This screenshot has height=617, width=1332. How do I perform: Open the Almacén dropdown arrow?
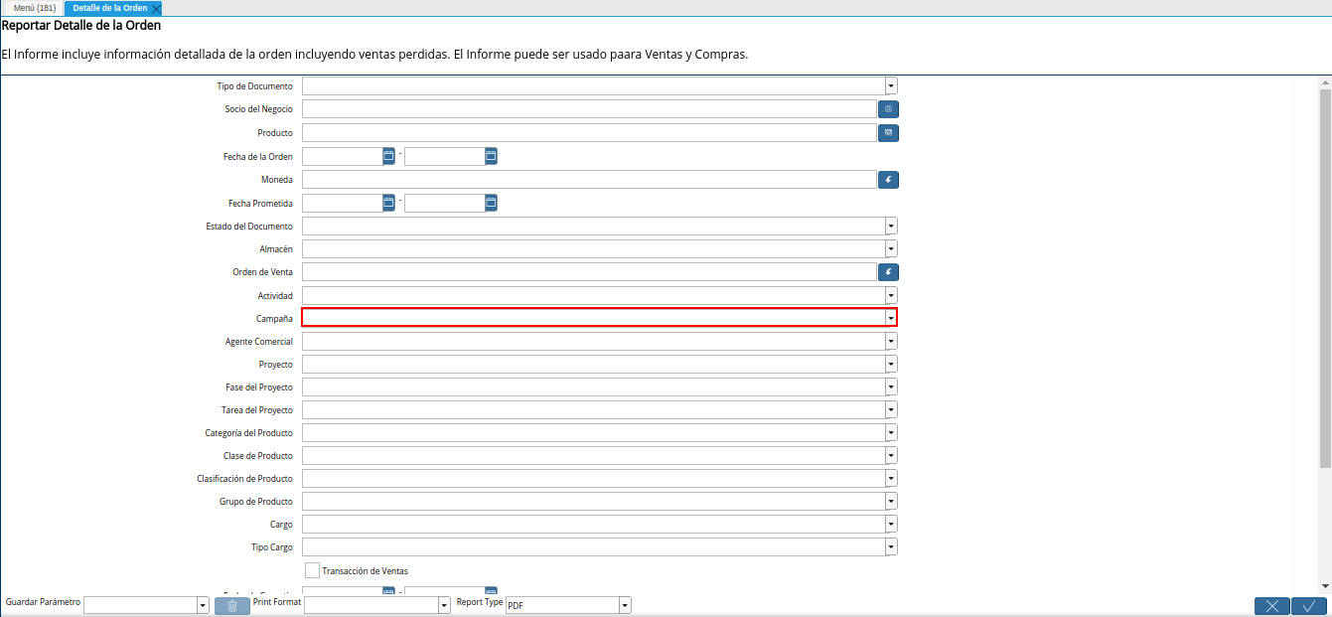tap(891, 249)
